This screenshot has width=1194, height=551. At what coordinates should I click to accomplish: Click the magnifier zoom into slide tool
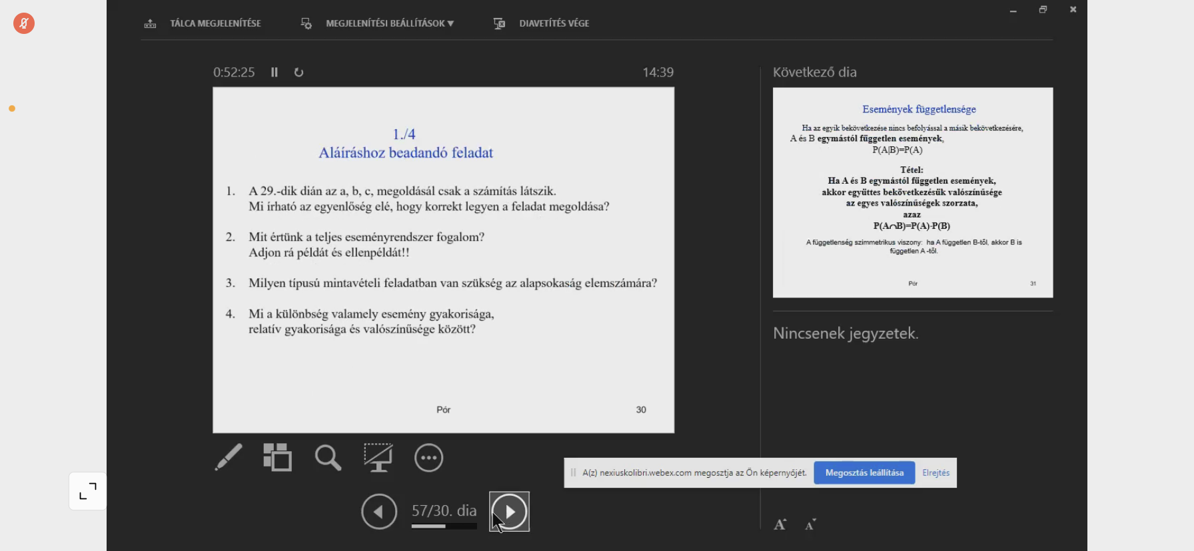328,458
